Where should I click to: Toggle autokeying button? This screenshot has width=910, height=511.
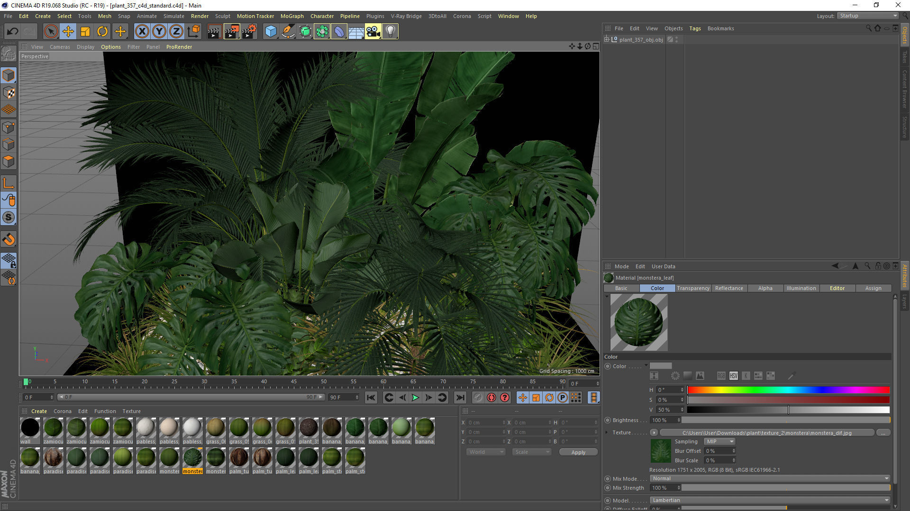point(491,397)
